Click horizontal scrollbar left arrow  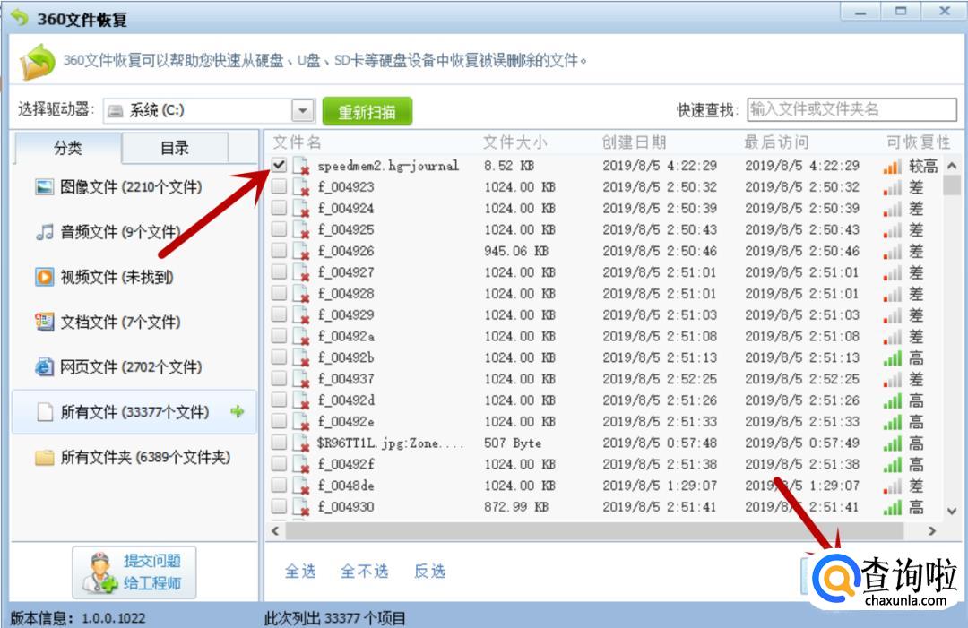point(275,530)
